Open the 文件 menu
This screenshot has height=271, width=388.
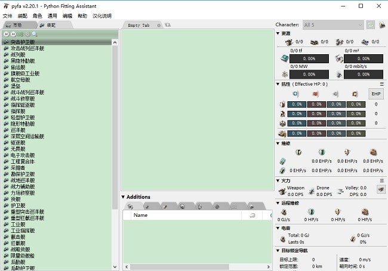point(7,16)
